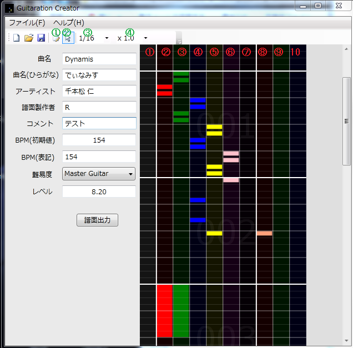The width and height of the screenshot is (353, 348).
Task: Click the chart scrollbar down arrow
Action: click(346, 341)
